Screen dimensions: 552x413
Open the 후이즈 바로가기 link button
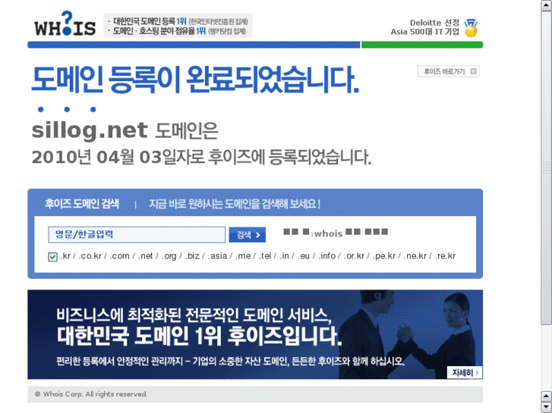pyautogui.click(x=448, y=71)
